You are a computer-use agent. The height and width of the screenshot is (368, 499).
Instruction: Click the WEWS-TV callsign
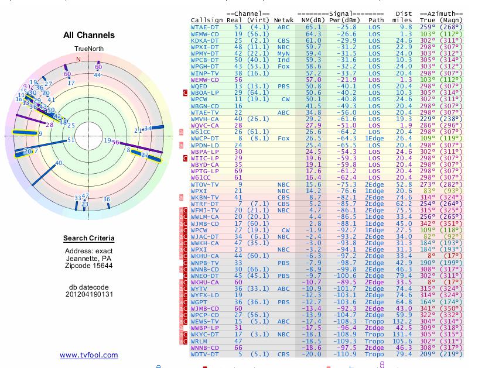204,322
